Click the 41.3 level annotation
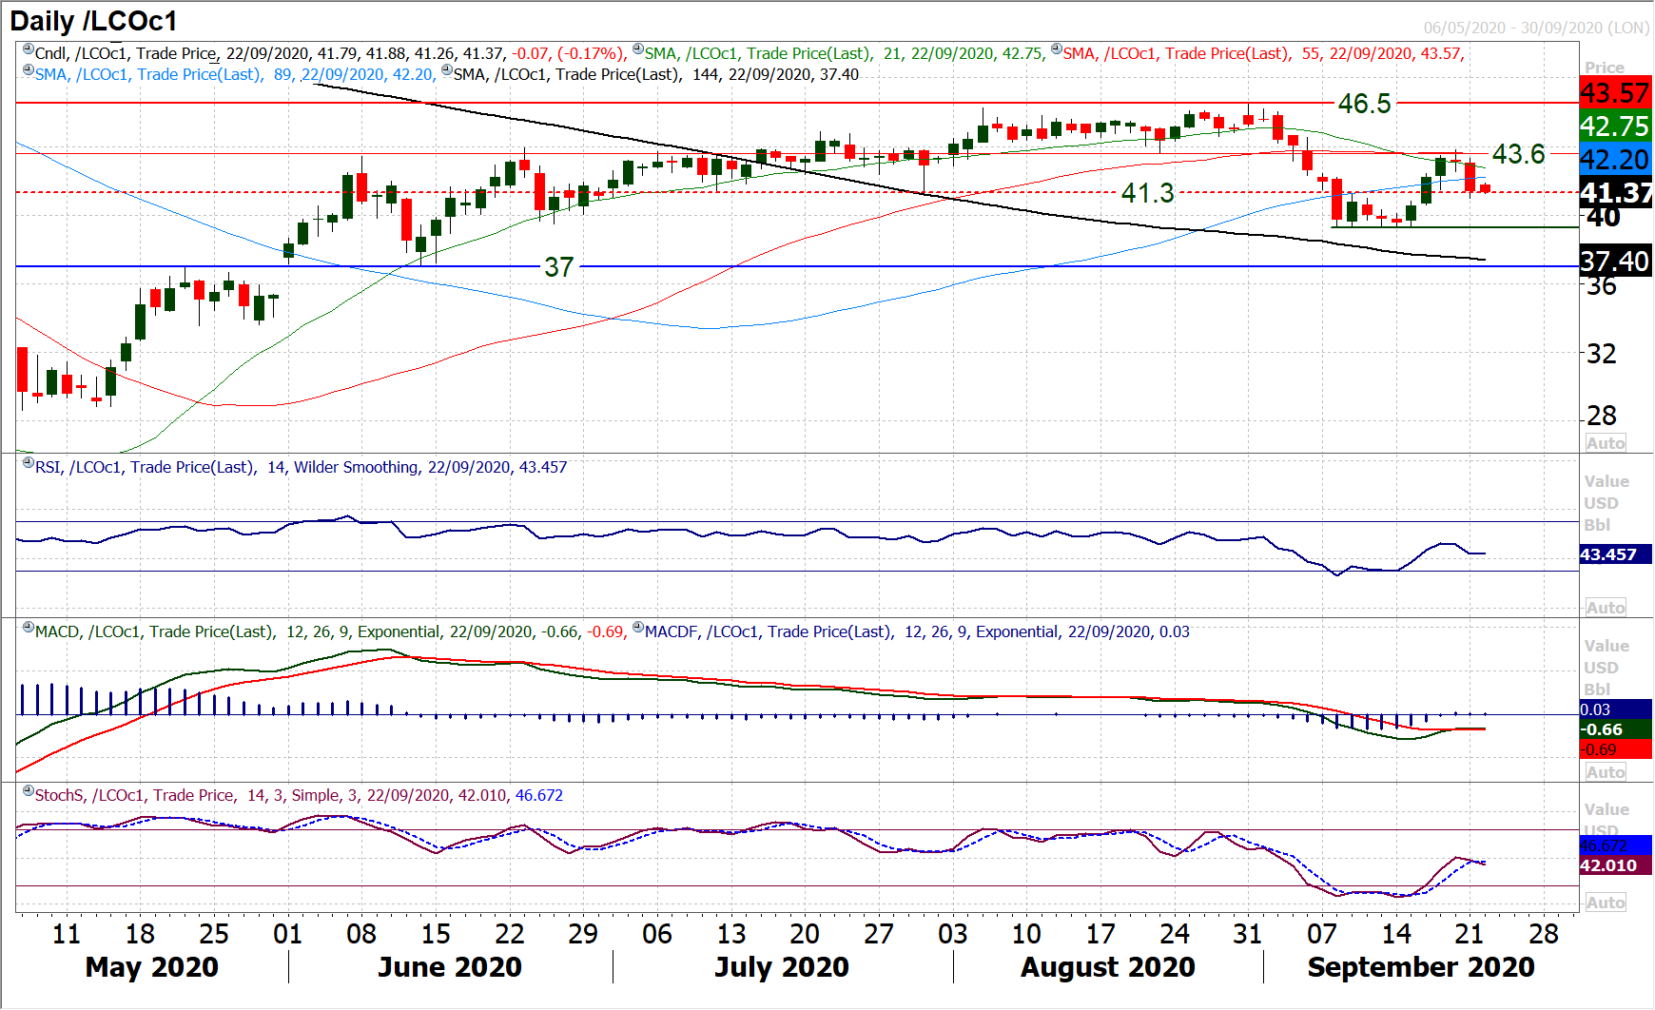The width and height of the screenshot is (1655, 1010). [x=1148, y=193]
